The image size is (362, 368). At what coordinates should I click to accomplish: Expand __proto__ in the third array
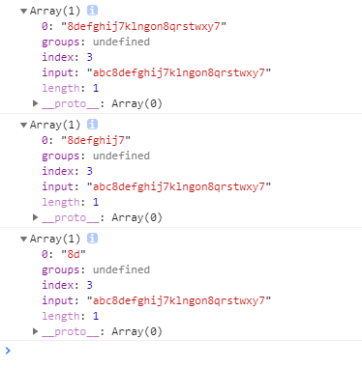click(36, 331)
